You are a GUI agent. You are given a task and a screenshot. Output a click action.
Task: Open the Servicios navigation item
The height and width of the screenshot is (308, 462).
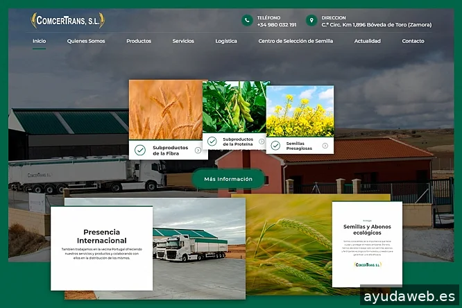pos(183,41)
